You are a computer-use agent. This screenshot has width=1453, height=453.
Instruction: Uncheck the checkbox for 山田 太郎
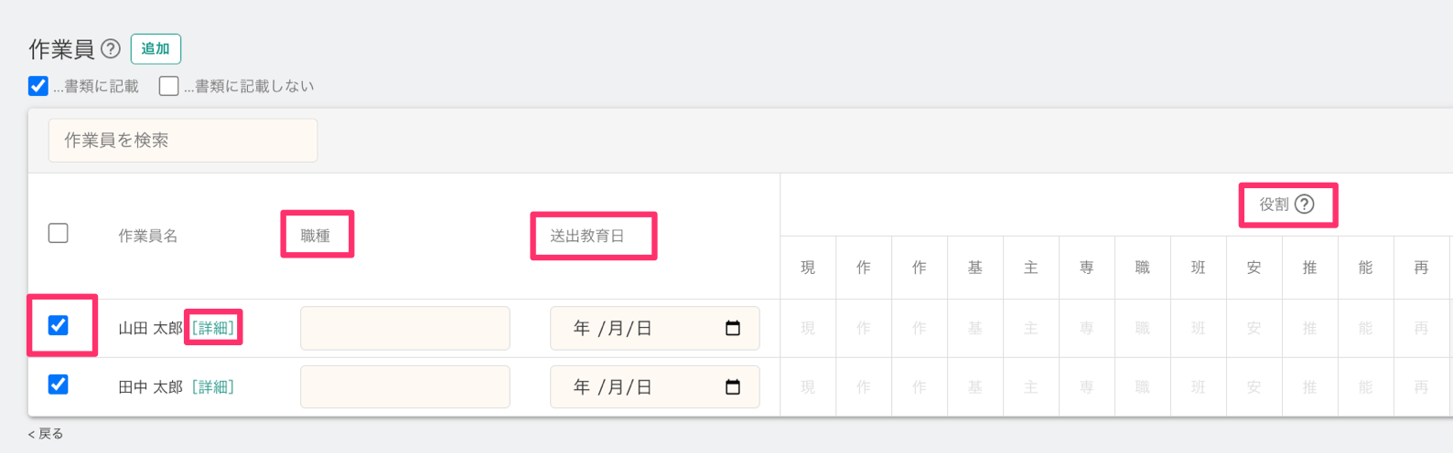click(x=58, y=325)
